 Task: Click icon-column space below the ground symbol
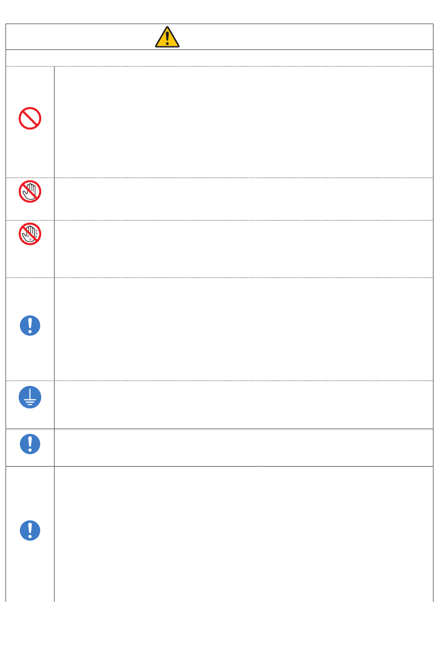30,419
